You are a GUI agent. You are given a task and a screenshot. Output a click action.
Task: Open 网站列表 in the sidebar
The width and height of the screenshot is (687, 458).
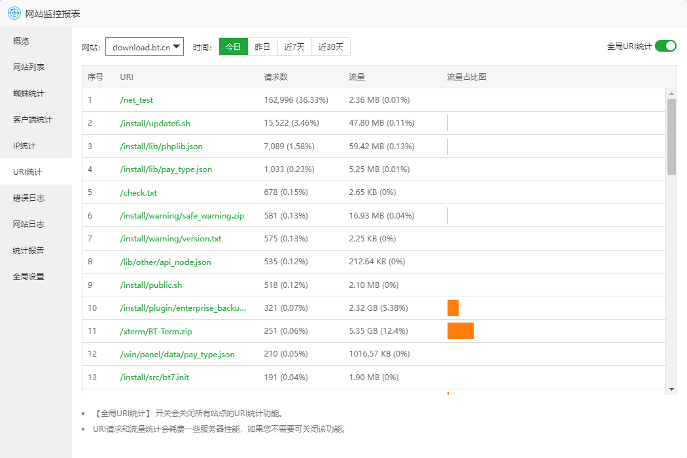(x=36, y=67)
